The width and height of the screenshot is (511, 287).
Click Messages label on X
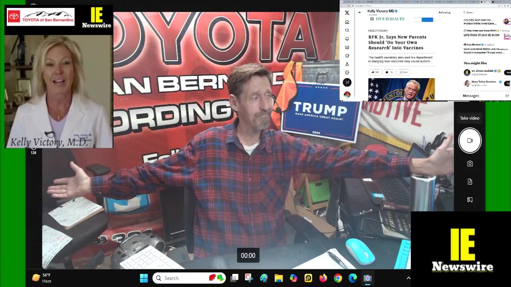(x=471, y=96)
